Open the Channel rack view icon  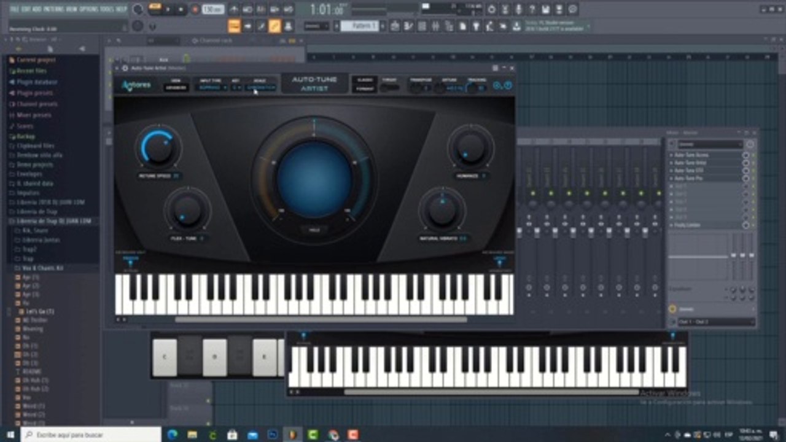click(x=421, y=26)
